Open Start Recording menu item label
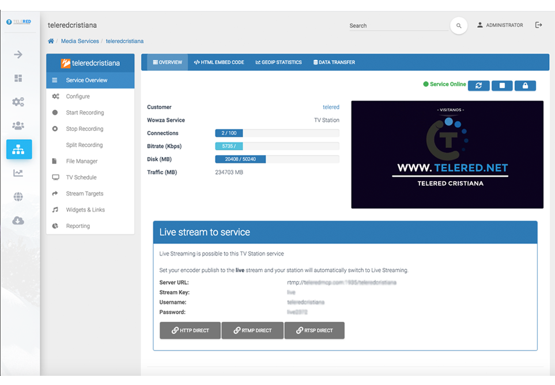 (x=85, y=112)
